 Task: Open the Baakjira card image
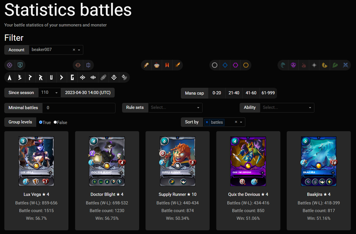(x=319, y=161)
